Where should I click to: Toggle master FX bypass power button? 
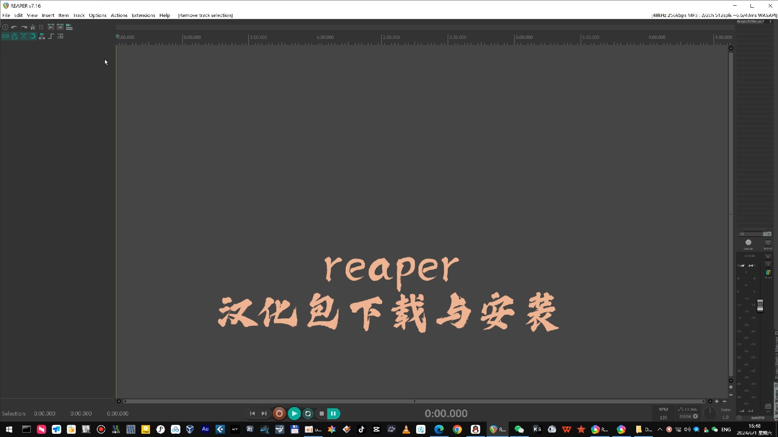click(767, 234)
